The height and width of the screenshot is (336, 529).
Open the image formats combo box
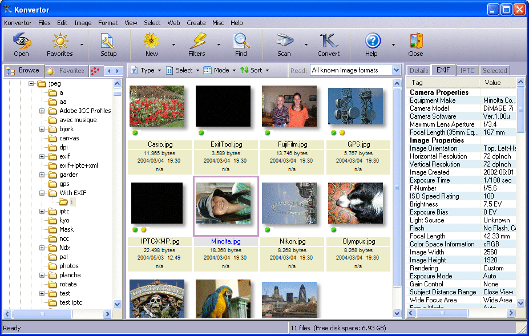pos(397,70)
